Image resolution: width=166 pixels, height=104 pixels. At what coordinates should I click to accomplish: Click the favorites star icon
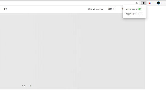(x=137, y=3)
